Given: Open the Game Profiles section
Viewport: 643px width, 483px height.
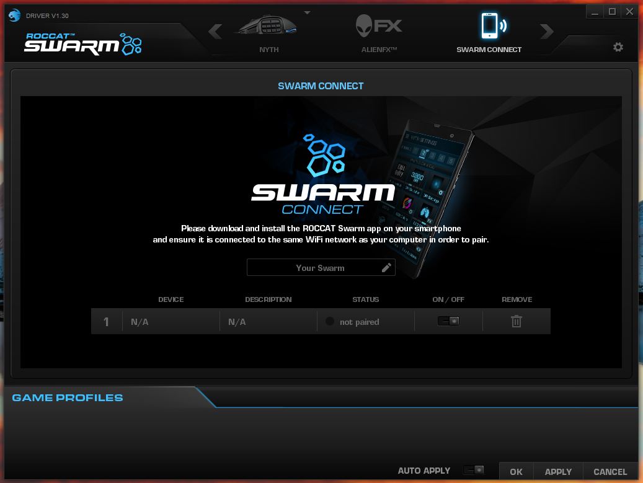Looking at the screenshot, I should coord(67,397).
